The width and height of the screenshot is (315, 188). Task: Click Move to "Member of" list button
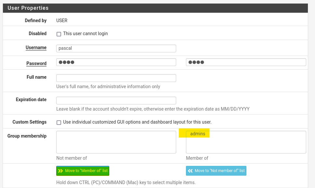[x=83, y=171]
